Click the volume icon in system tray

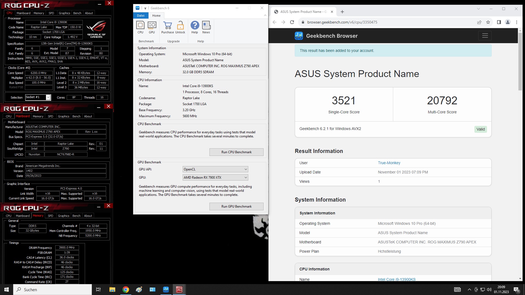(489, 290)
